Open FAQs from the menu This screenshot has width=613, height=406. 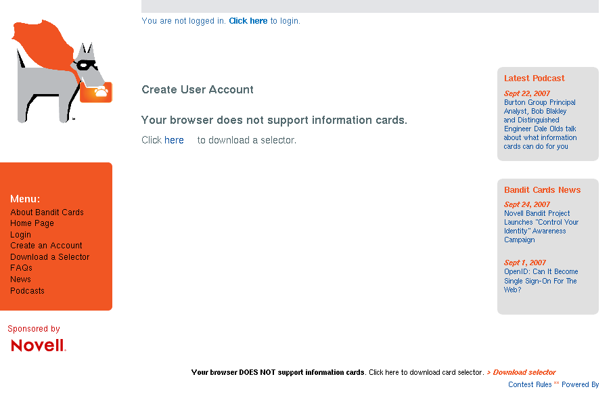(21, 268)
